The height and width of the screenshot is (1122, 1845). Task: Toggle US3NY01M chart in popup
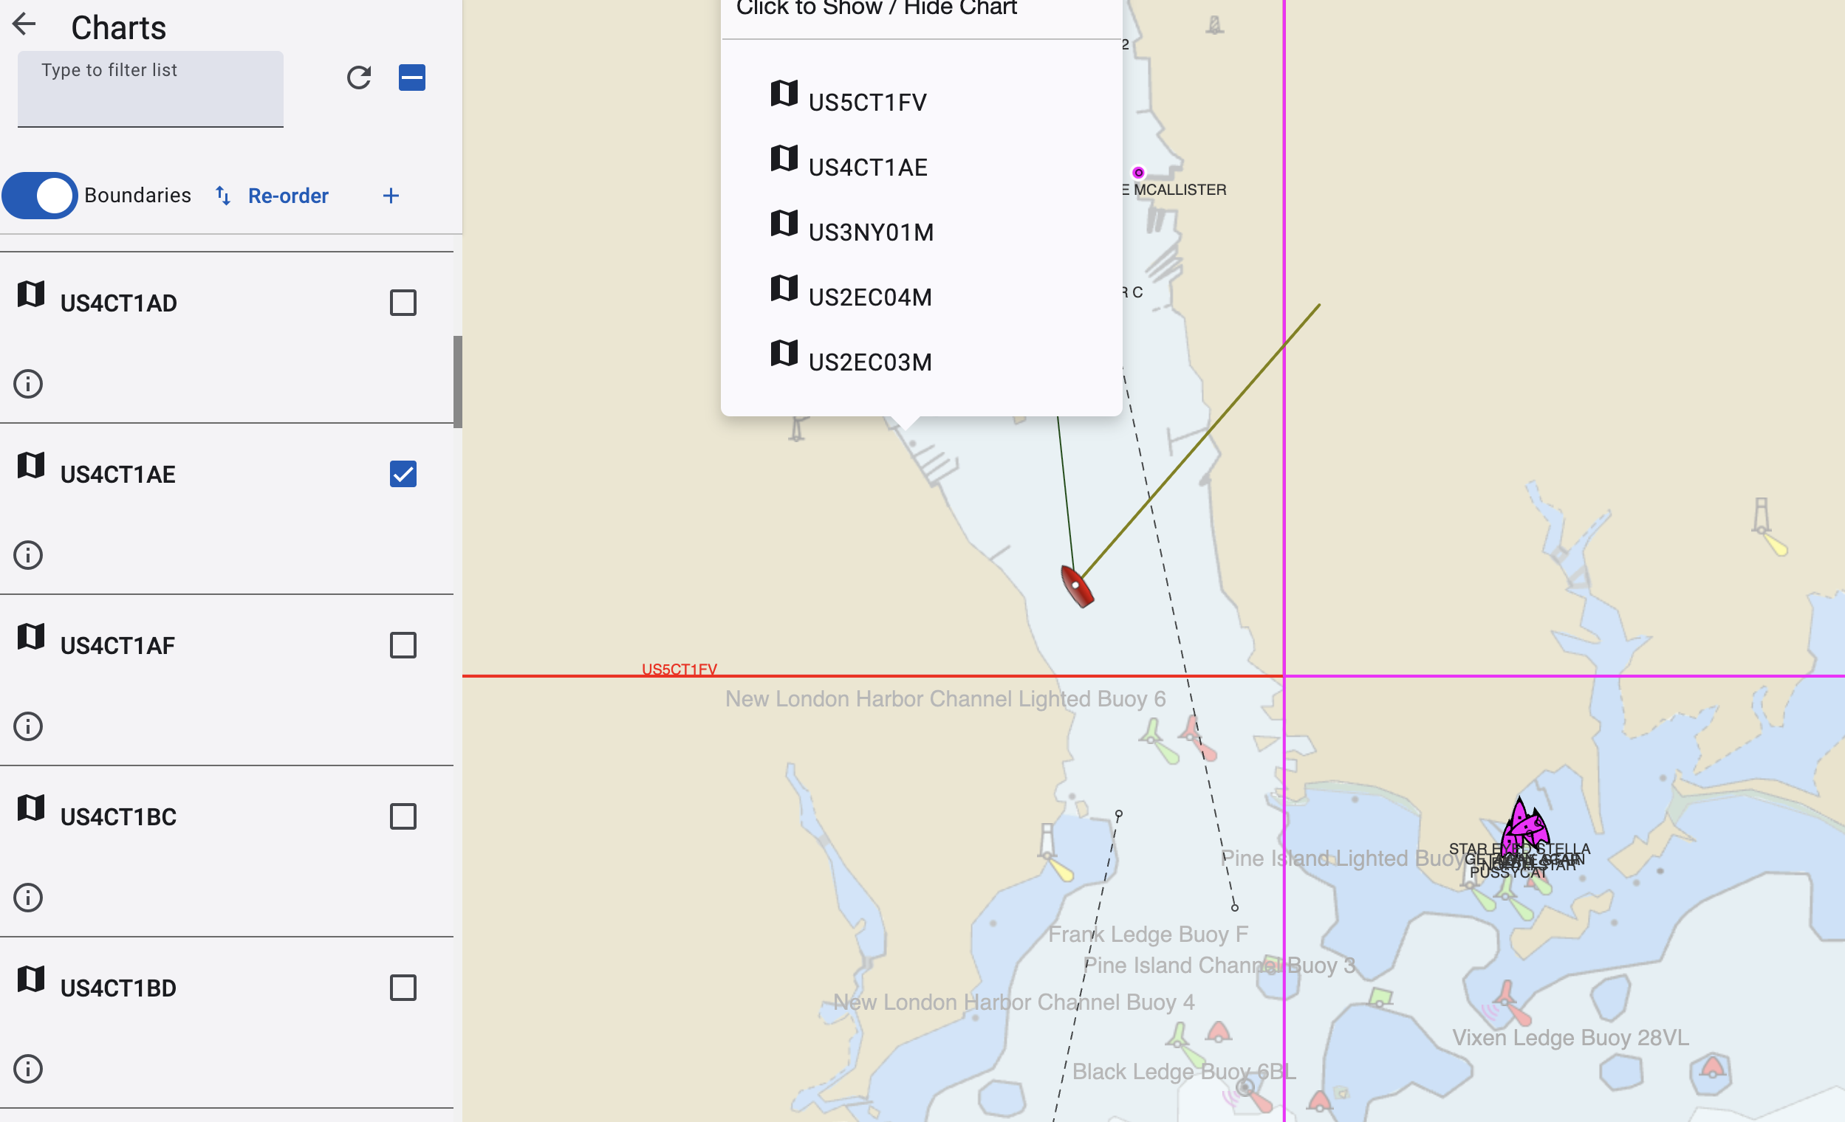pyautogui.click(x=870, y=232)
